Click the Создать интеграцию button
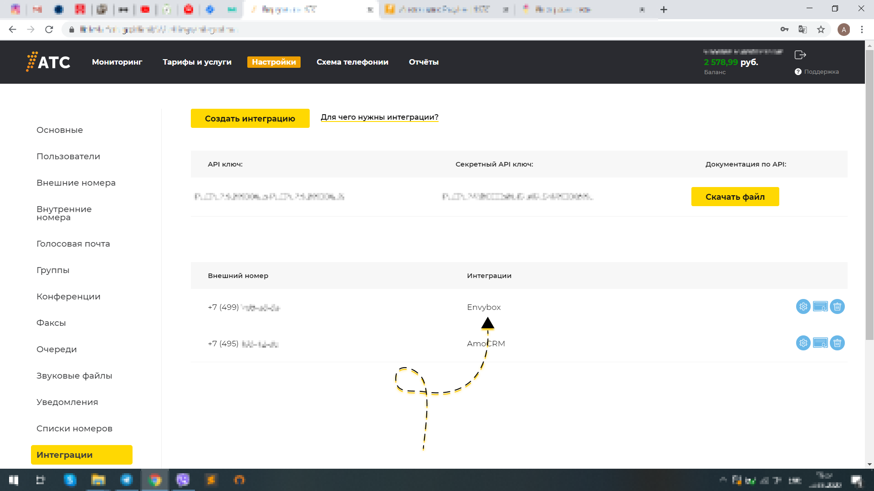This screenshot has height=491, width=874. (250, 118)
